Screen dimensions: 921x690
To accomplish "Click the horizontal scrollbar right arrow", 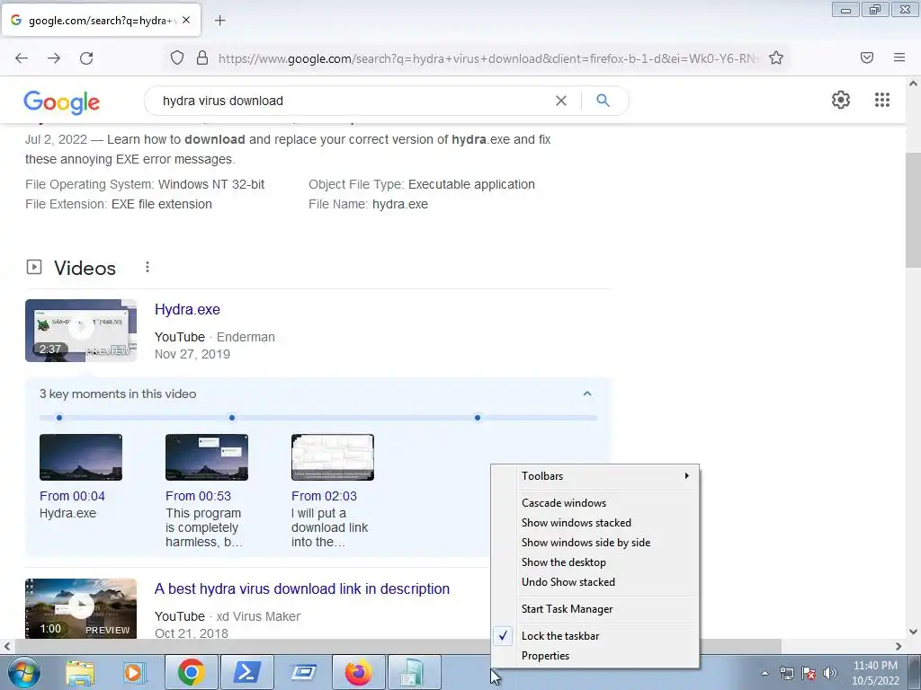I will coord(899,646).
